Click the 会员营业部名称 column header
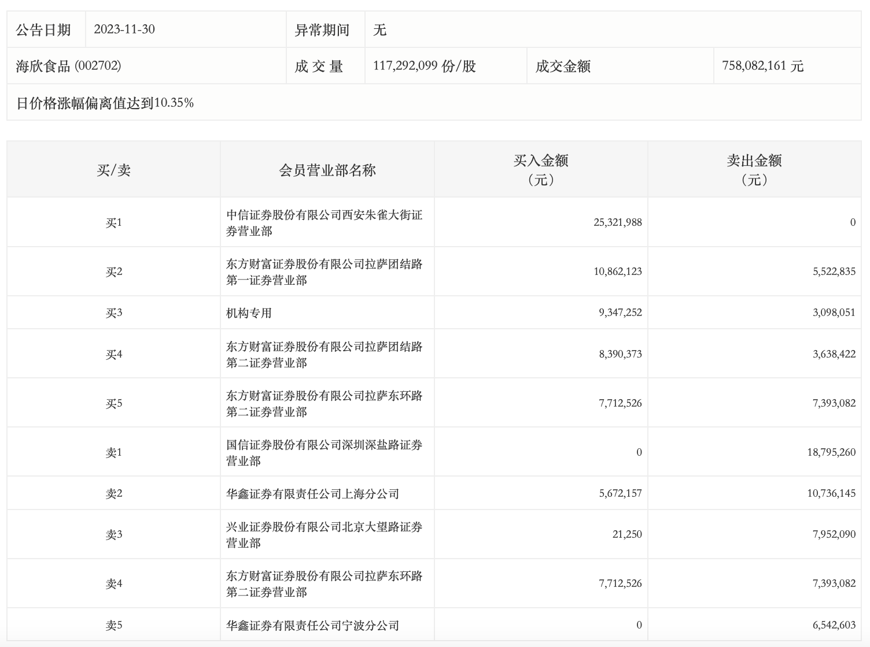870x647 pixels. tap(327, 170)
